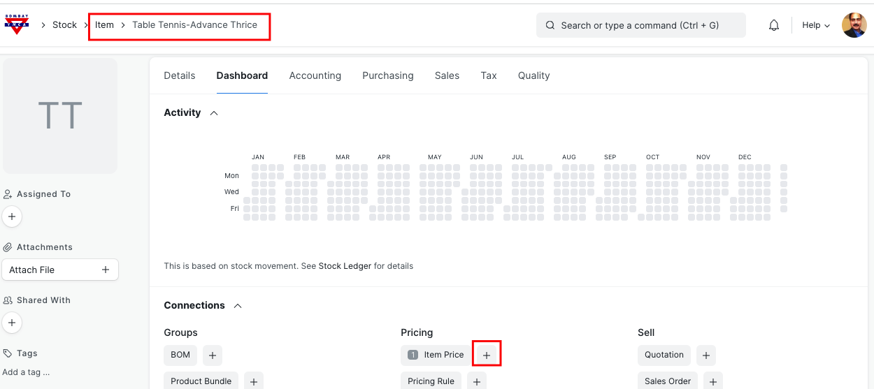This screenshot has width=874, height=389.
Task: Add new Pricing Rule via plus icon
Action: click(476, 381)
